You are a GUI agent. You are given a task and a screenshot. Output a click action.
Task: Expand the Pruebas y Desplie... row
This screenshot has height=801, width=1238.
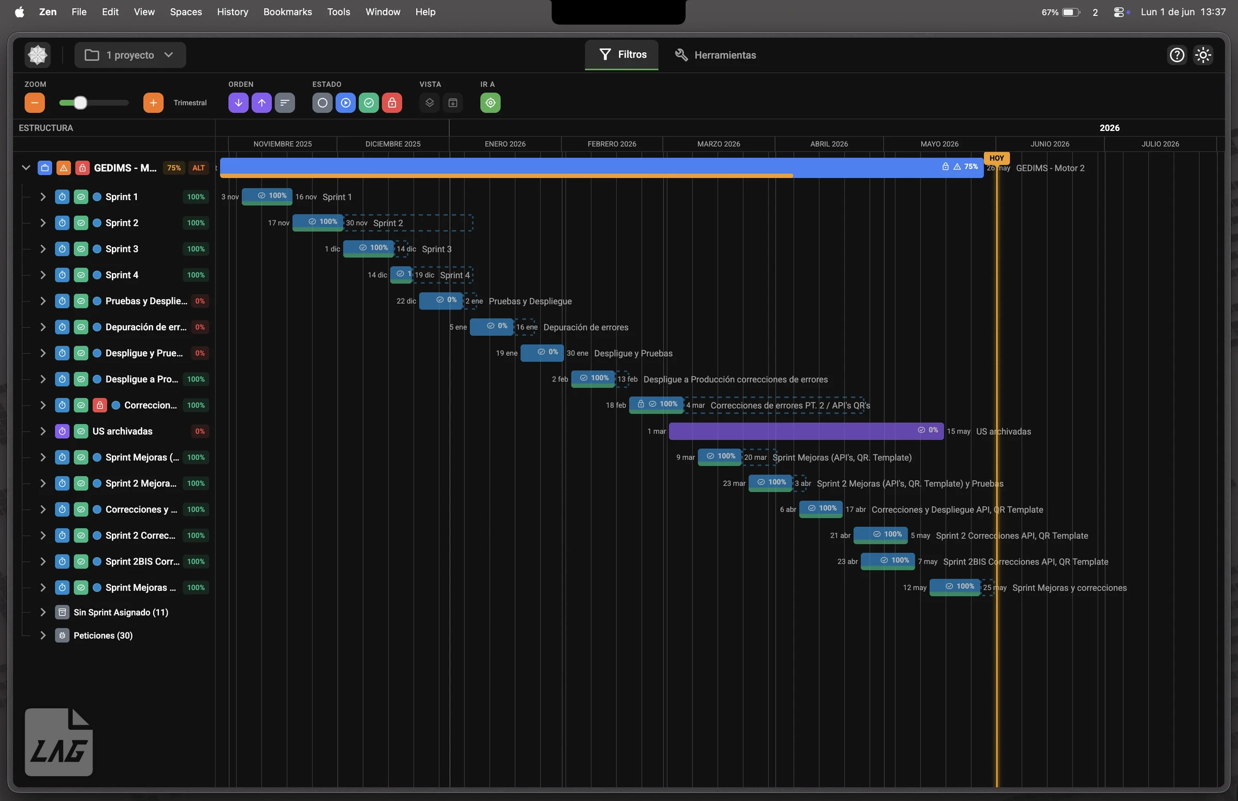pyautogui.click(x=43, y=301)
